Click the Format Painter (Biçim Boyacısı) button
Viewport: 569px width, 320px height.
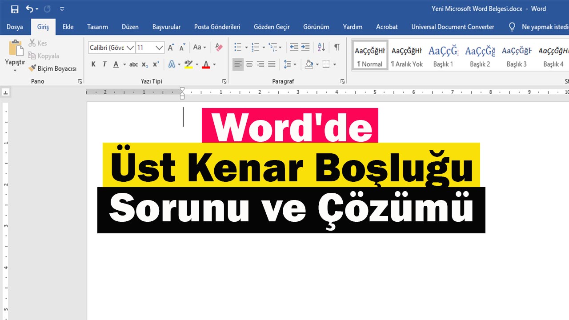52,68
